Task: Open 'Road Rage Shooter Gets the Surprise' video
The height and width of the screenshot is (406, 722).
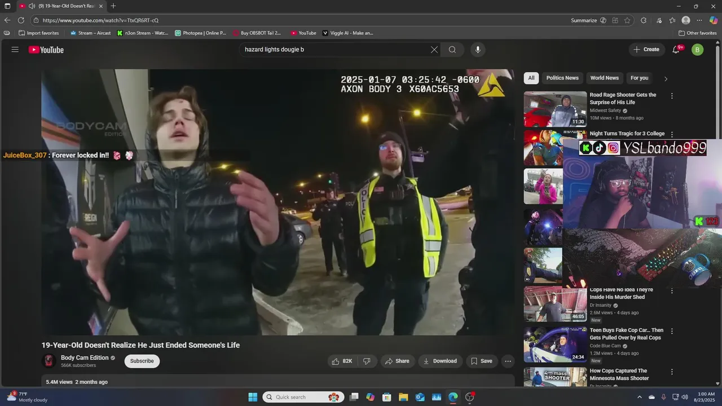Action: [623, 99]
